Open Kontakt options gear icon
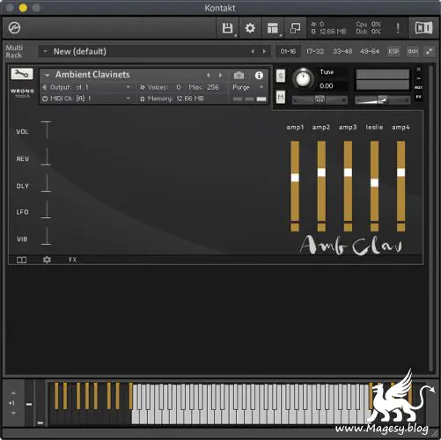Viewport: 441px width, 440px height. [250, 28]
